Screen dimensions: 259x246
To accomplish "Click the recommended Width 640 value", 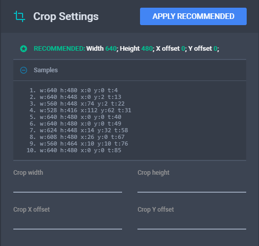I will [111, 49].
